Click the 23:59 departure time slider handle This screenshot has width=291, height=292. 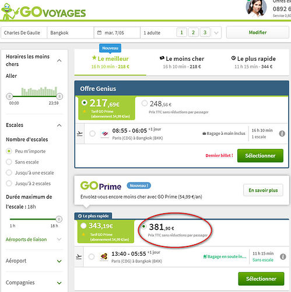[x=59, y=96]
